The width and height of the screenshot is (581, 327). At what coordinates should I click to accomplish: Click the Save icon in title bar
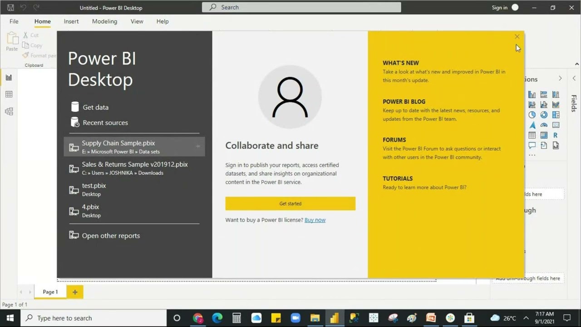pyautogui.click(x=11, y=7)
